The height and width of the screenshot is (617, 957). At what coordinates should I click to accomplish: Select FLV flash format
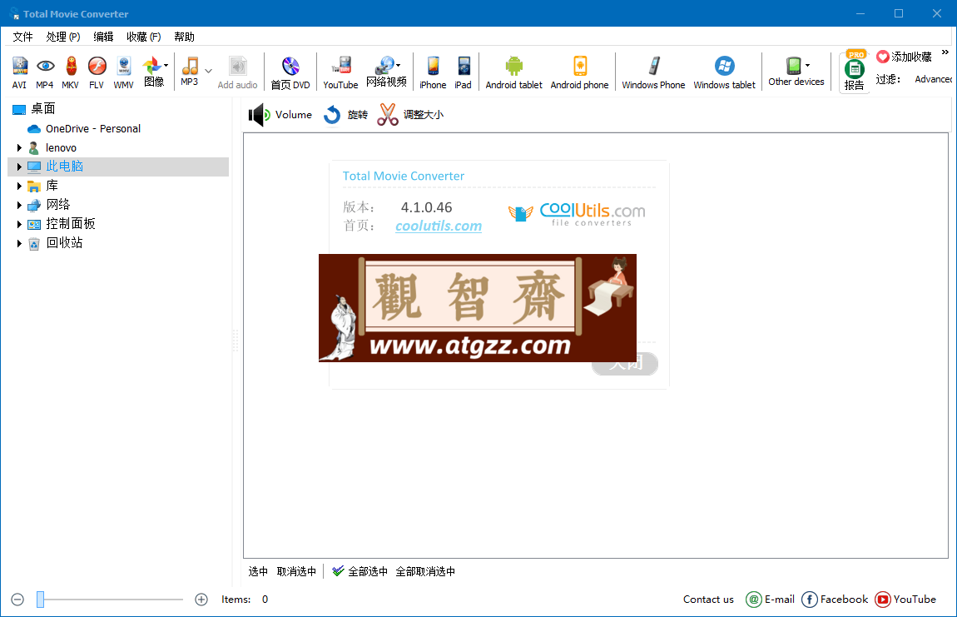coord(97,72)
